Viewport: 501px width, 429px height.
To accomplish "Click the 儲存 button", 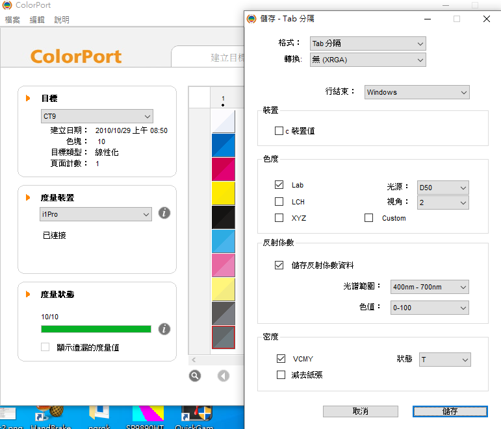I will tap(450, 411).
